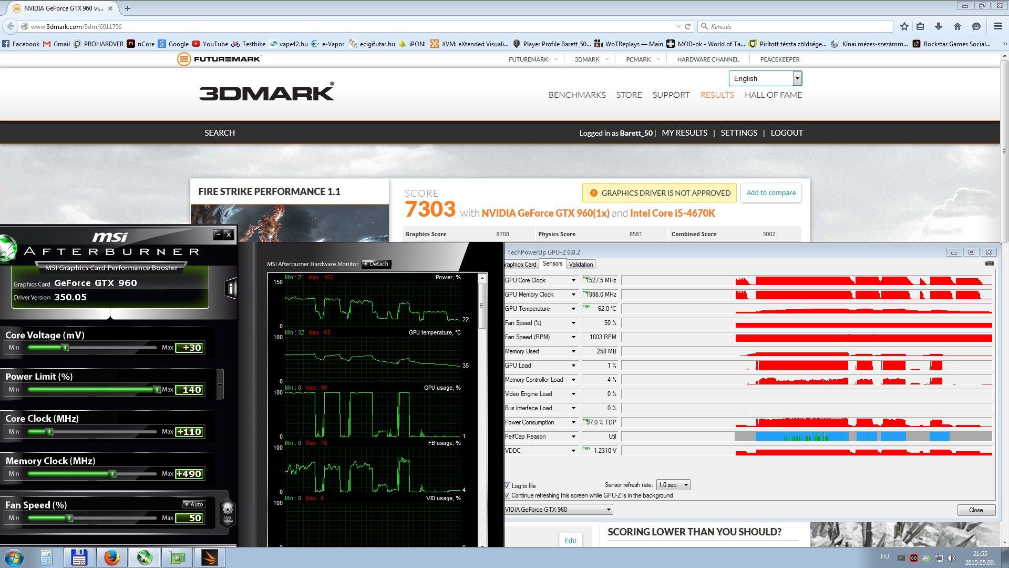
Task: Bookmark page with the star icon
Action: pos(904,26)
